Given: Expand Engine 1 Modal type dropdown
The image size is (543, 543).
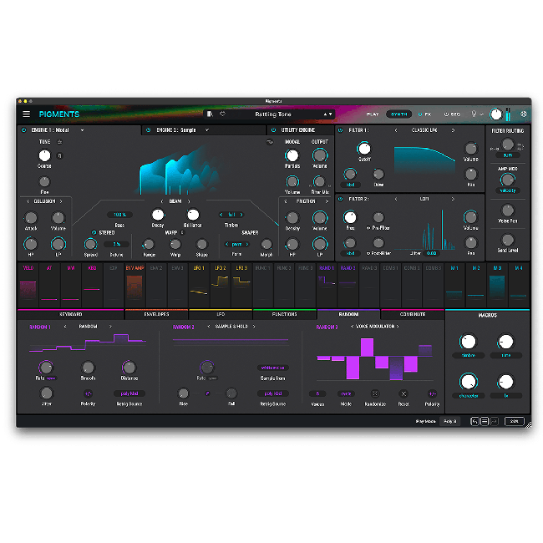Looking at the screenshot, I should (x=82, y=130).
